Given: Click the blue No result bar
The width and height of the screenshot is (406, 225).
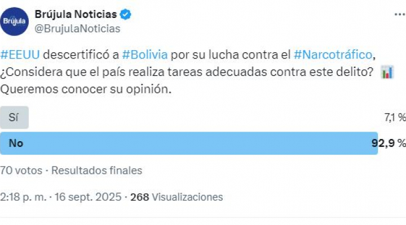Looking at the screenshot, I should tap(189, 143).
